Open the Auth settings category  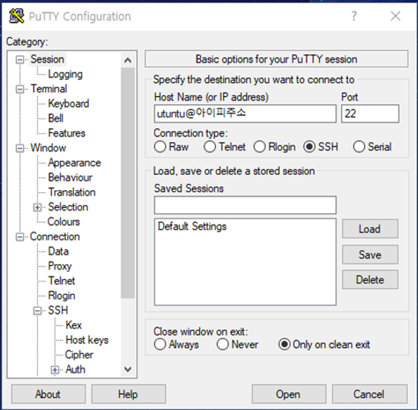click(x=75, y=370)
